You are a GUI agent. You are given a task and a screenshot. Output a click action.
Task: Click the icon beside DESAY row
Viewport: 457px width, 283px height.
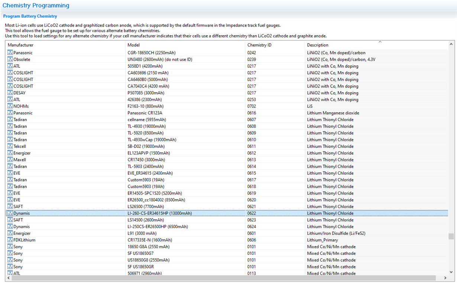pyautogui.click(x=10, y=93)
